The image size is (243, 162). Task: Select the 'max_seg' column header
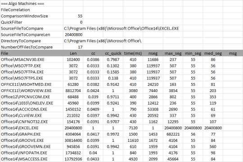pyautogui.click(x=173, y=53)
